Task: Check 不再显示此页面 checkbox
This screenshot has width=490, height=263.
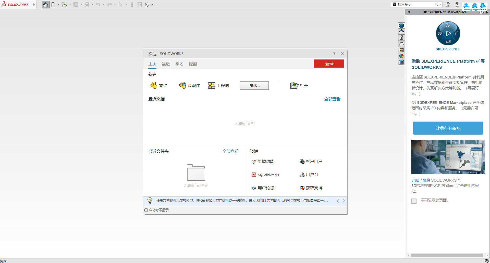Action: pyautogui.click(x=414, y=201)
